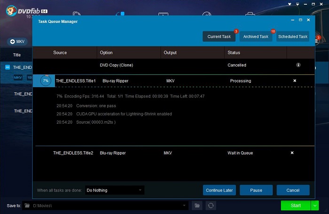Click the Output column header
329x214 pixels.
point(170,52)
